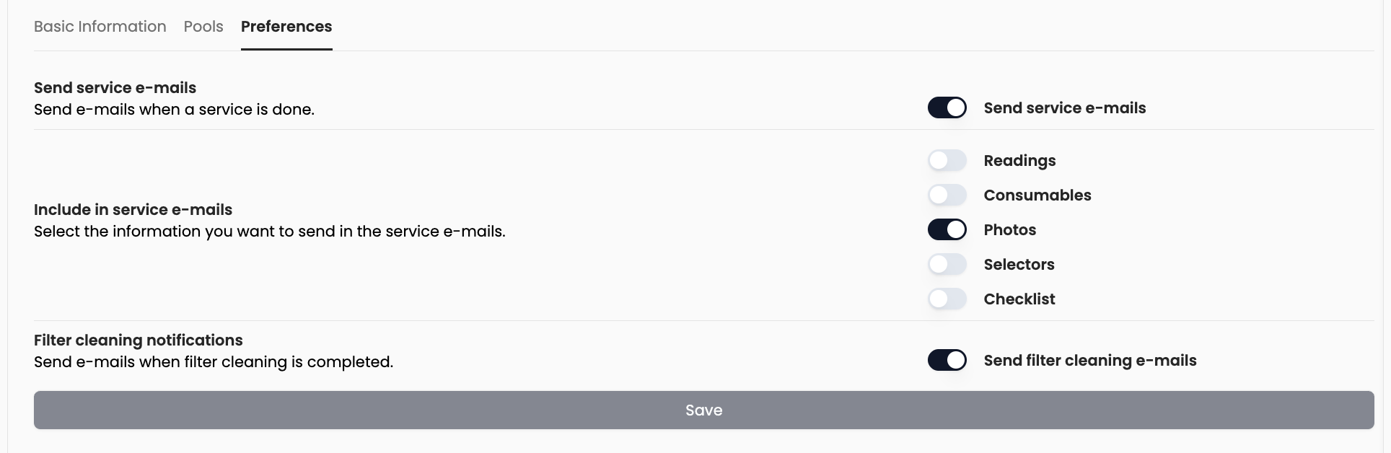Click the Send filter cleaning e-mails label
1391x453 pixels.
point(1090,360)
